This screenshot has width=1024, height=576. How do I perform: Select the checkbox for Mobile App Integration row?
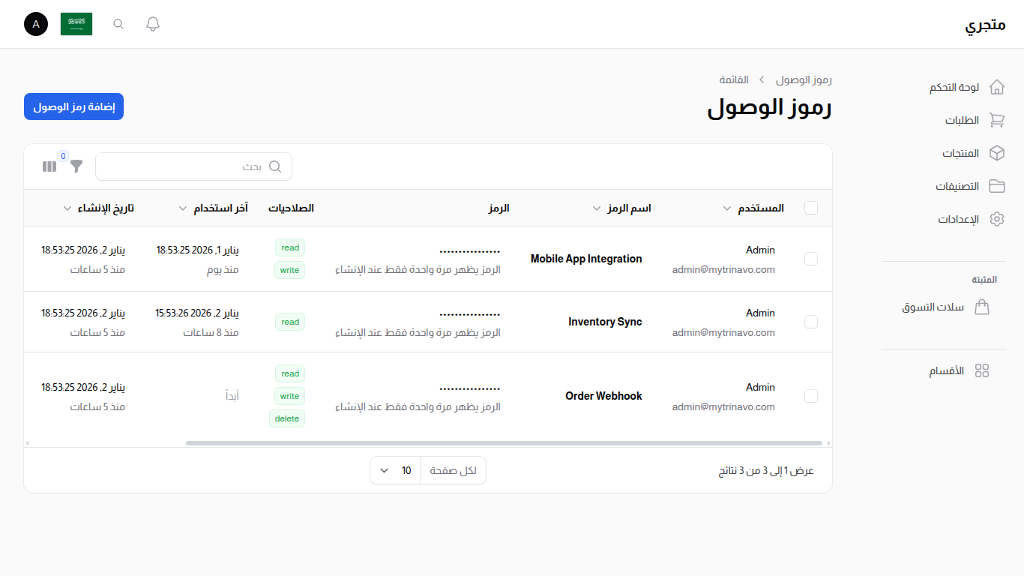click(811, 259)
